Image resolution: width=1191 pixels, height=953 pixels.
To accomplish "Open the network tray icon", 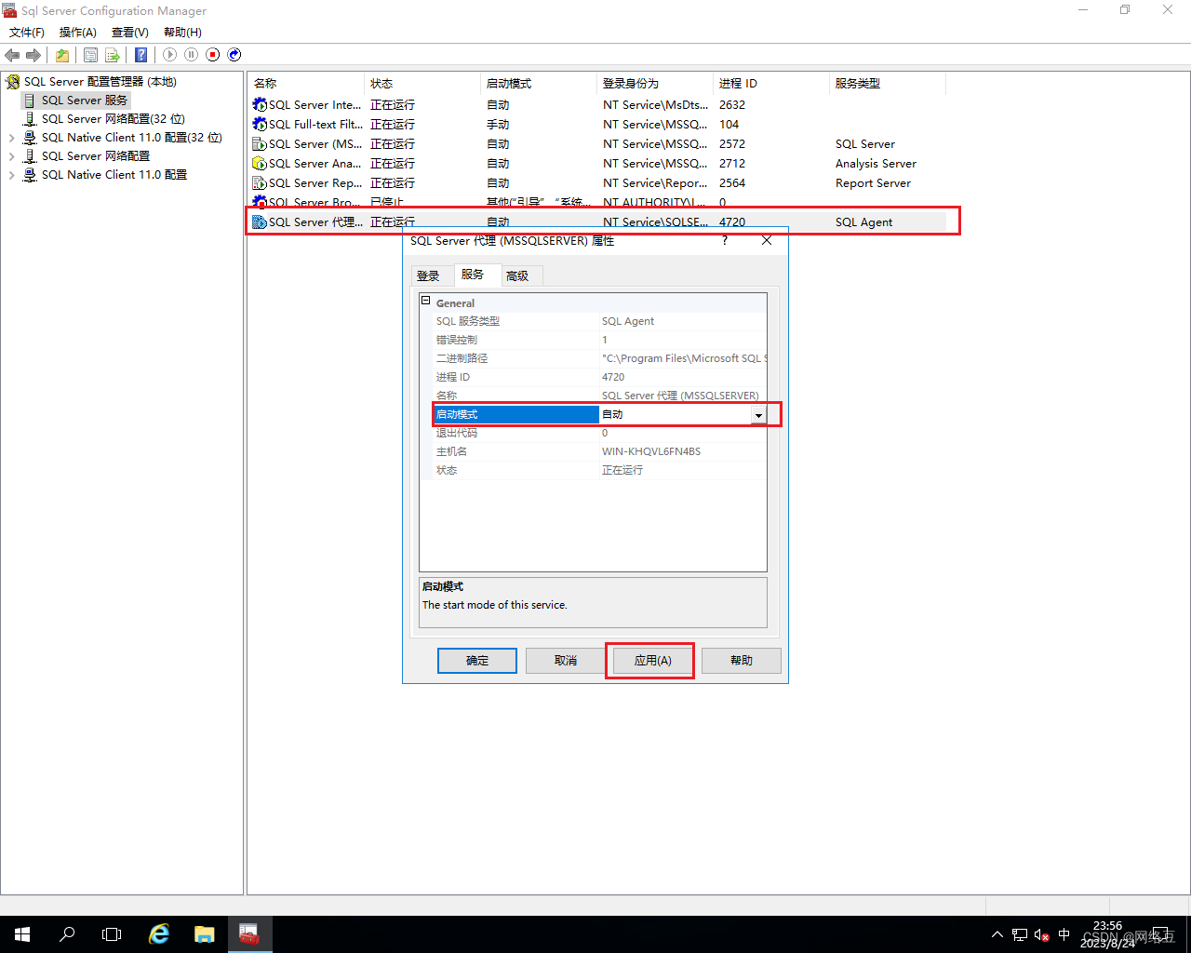I will [x=1020, y=934].
